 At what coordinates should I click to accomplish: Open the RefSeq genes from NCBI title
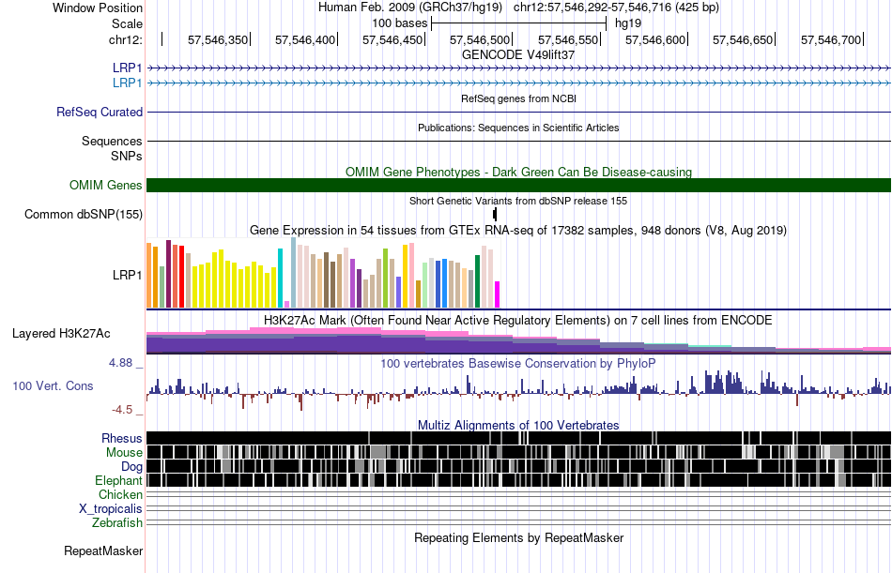(518, 98)
